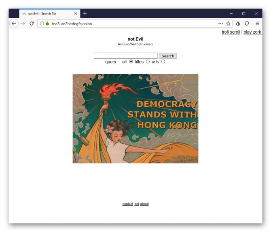
Task: Go back using the browser back arrow
Action: tap(14, 23)
